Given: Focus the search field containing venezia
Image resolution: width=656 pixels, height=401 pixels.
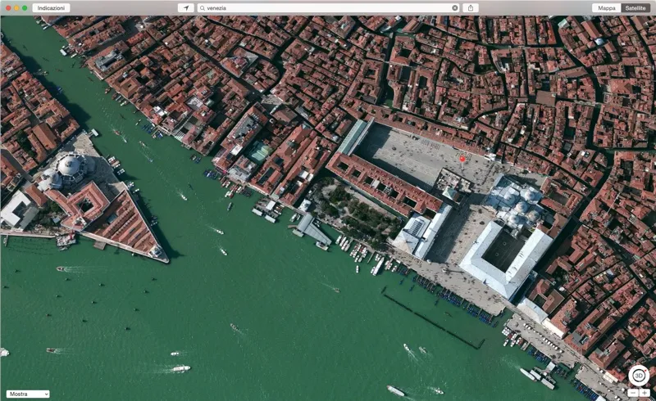Looking at the screenshot, I should [x=328, y=8].
